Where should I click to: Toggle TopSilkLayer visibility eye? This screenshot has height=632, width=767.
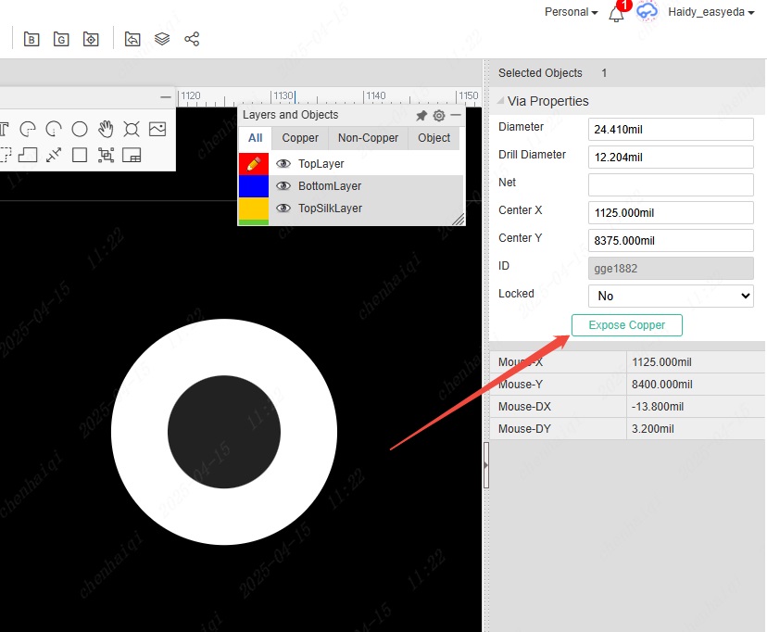283,209
